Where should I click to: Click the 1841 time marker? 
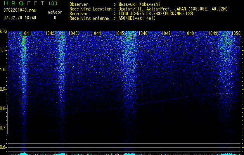click(x=26, y=33)
